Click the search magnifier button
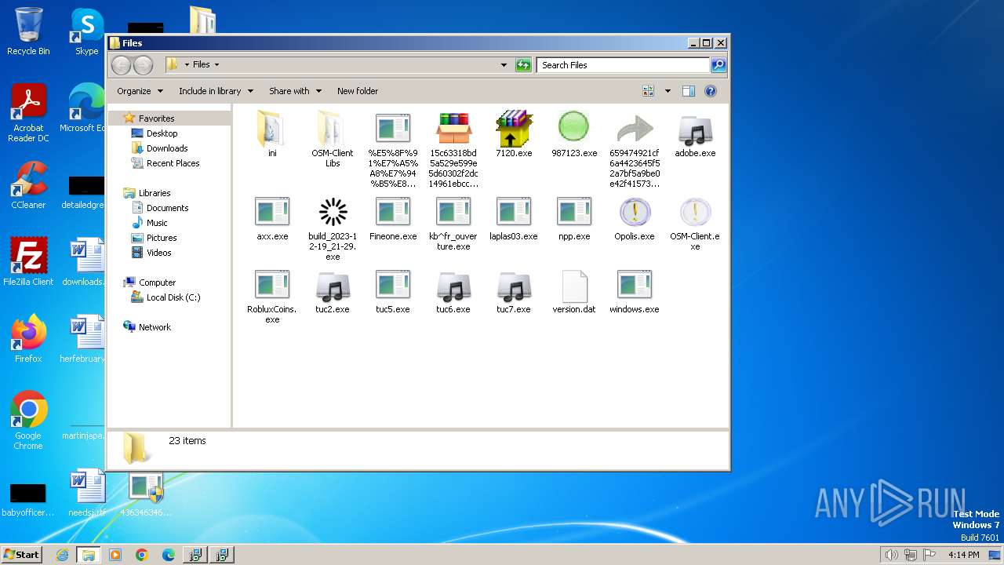Image resolution: width=1004 pixels, height=565 pixels. (x=718, y=65)
